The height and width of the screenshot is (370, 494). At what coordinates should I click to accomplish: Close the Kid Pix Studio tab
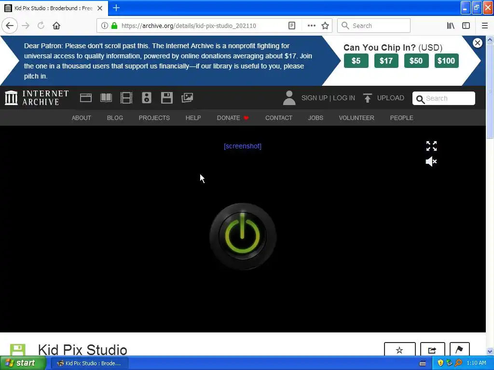(100, 8)
